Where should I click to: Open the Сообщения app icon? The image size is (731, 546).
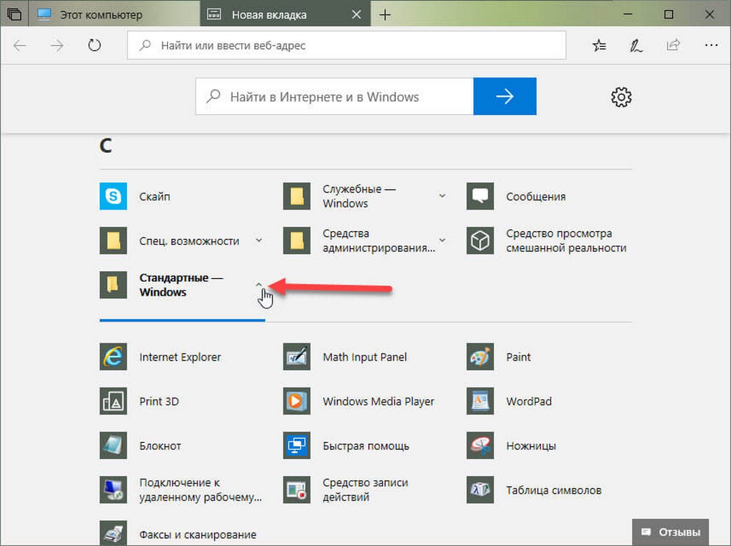pyautogui.click(x=480, y=196)
